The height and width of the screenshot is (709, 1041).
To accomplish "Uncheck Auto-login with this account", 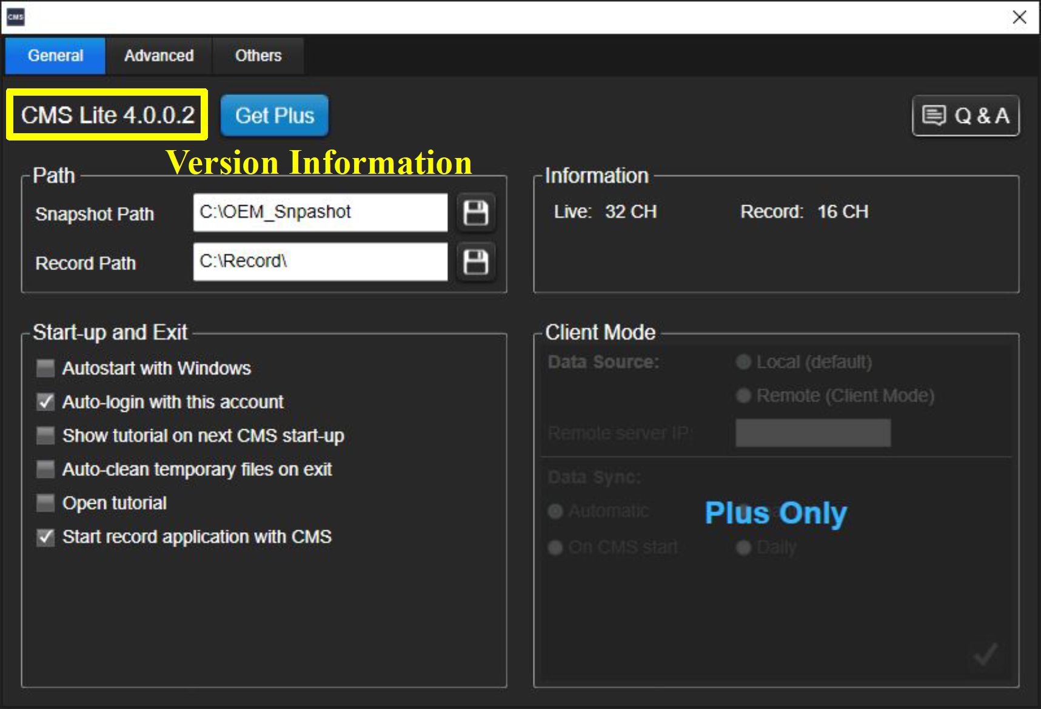I will [x=45, y=402].
